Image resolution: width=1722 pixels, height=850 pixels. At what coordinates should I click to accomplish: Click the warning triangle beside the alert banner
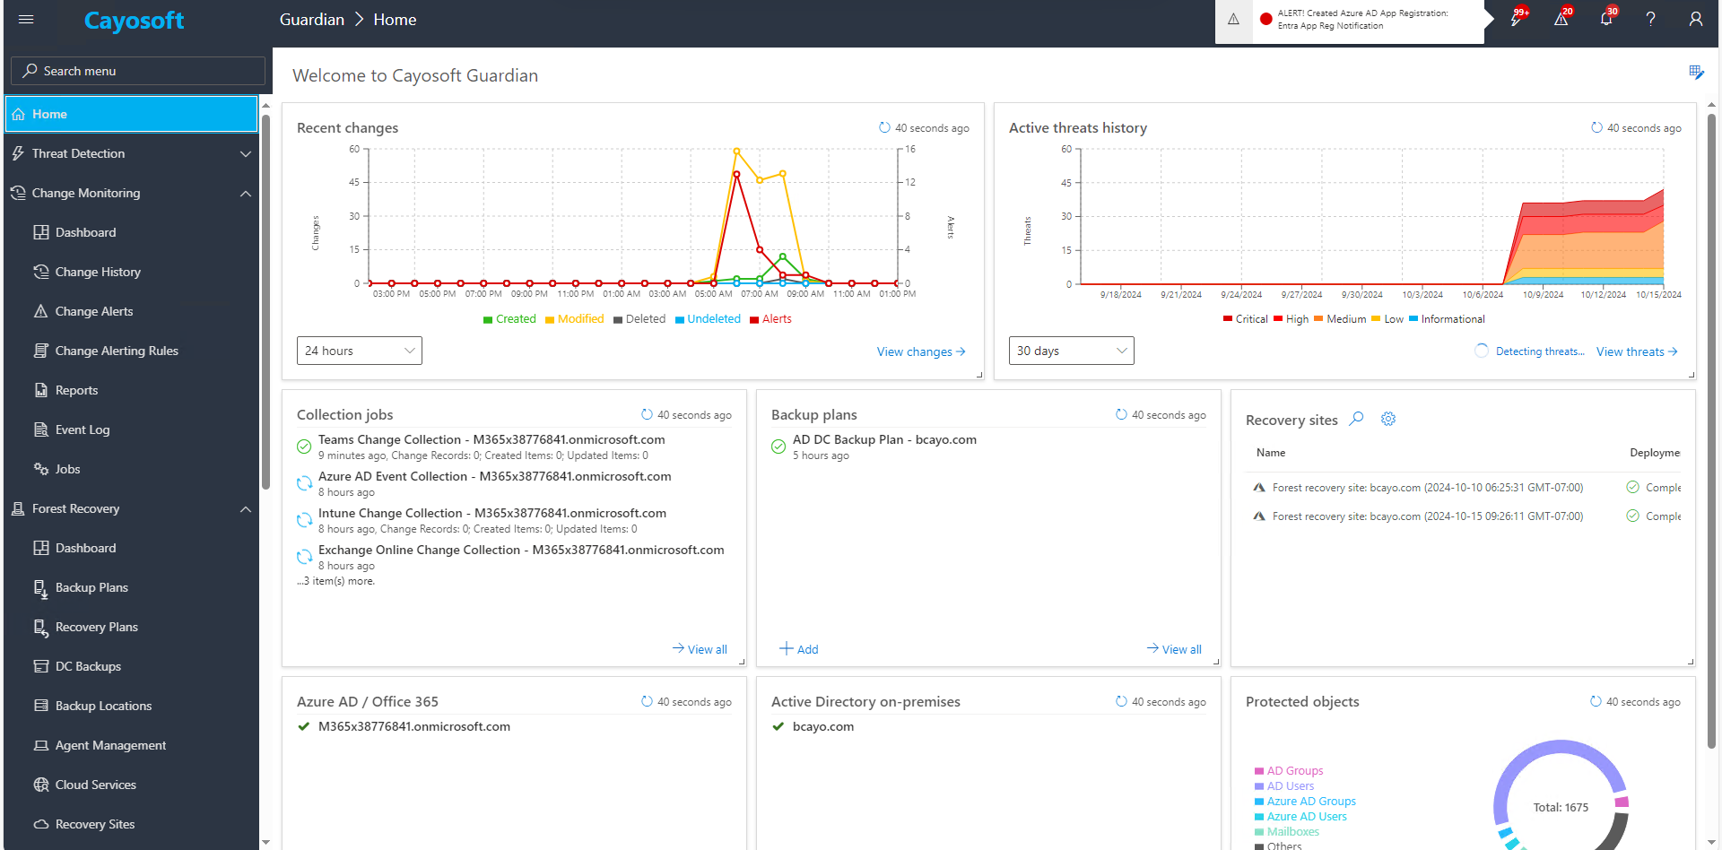[1233, 19]
